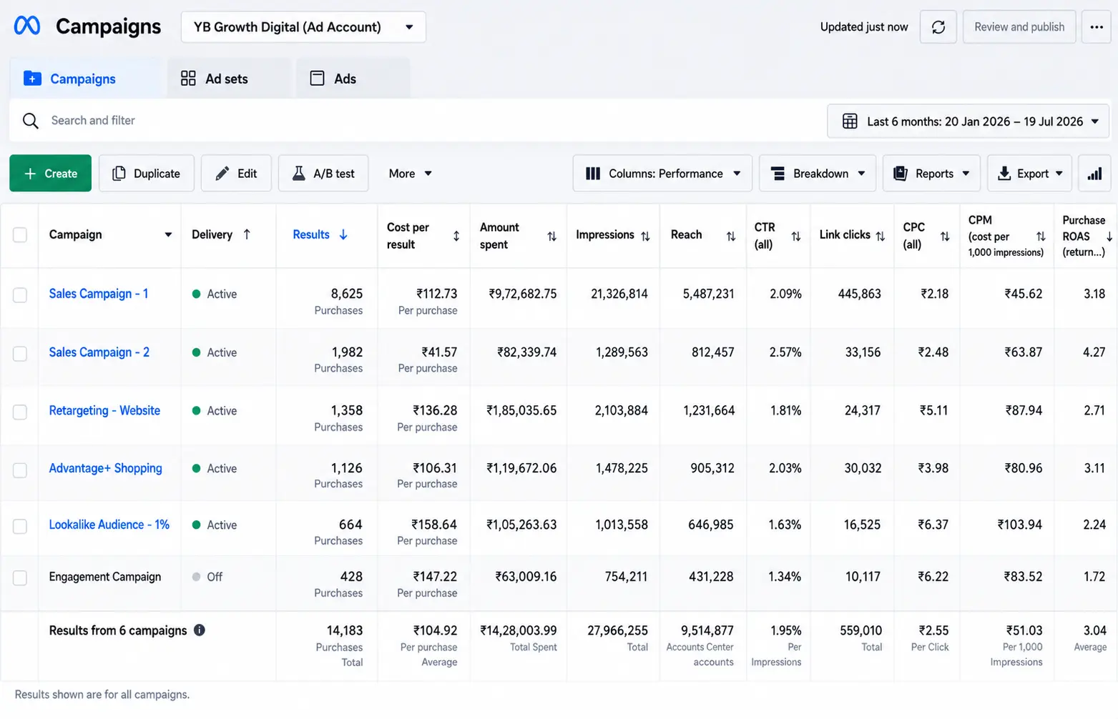Switch to the Ads tab
Image resolution: width=1118 pixels, height=719 pixels.
coord(353,79)
